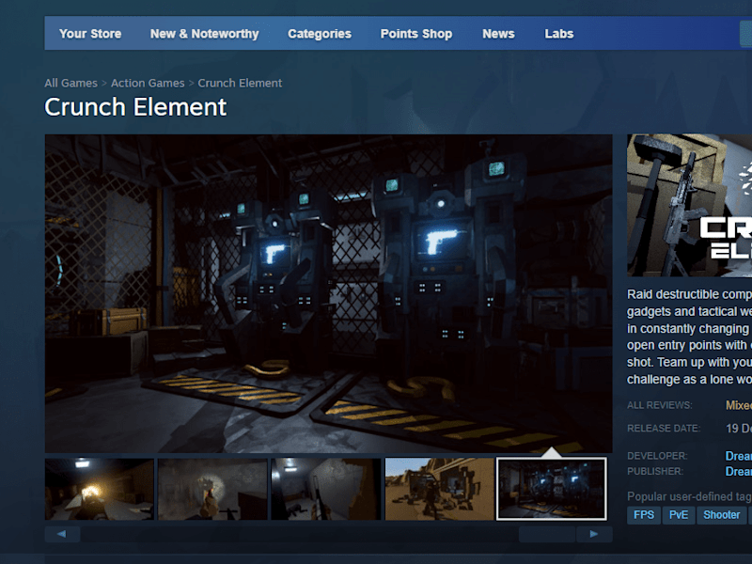Select the fourth thumbnail with desert compound

439,489
